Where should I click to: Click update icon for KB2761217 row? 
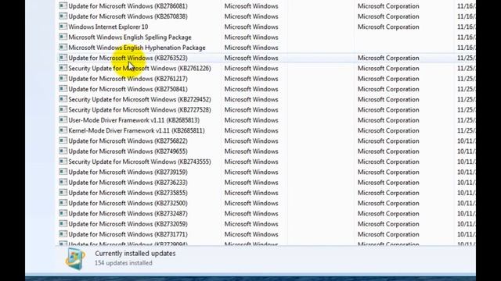coord(63,78)
